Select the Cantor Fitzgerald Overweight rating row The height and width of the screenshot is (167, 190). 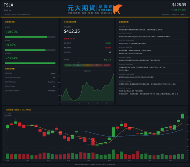(x=30, y=91)
